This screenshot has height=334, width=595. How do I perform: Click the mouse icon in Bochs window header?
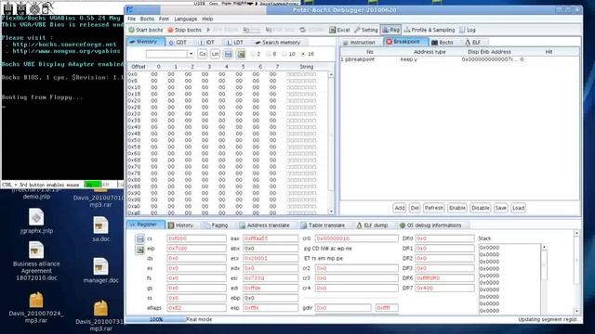coord(47,8)
